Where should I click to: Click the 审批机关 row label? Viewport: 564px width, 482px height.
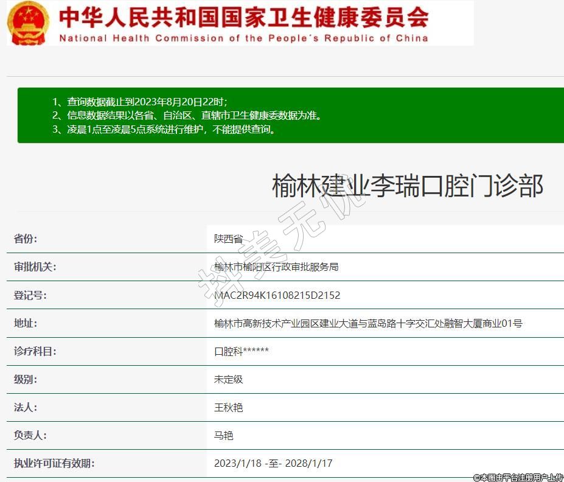(35, 267)
